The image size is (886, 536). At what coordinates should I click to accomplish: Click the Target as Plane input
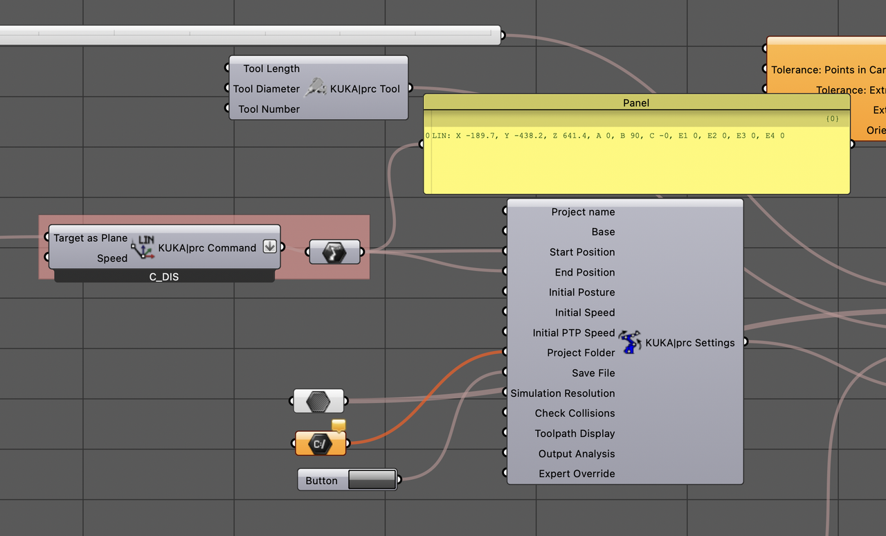click(x=91, y=238)
